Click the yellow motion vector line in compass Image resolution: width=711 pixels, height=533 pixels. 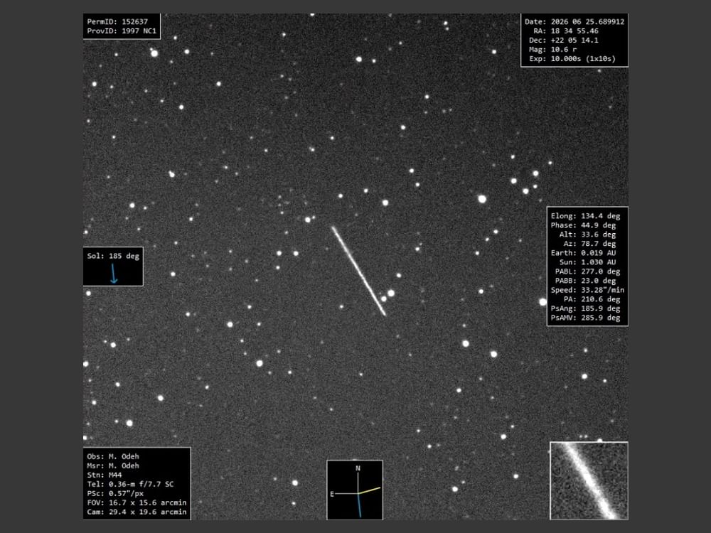tap(369, 490)
